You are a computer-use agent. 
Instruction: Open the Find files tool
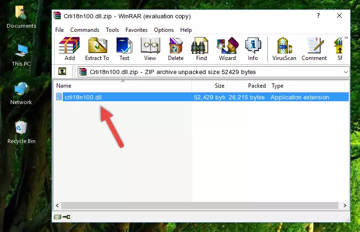click(x=201, y=49)
